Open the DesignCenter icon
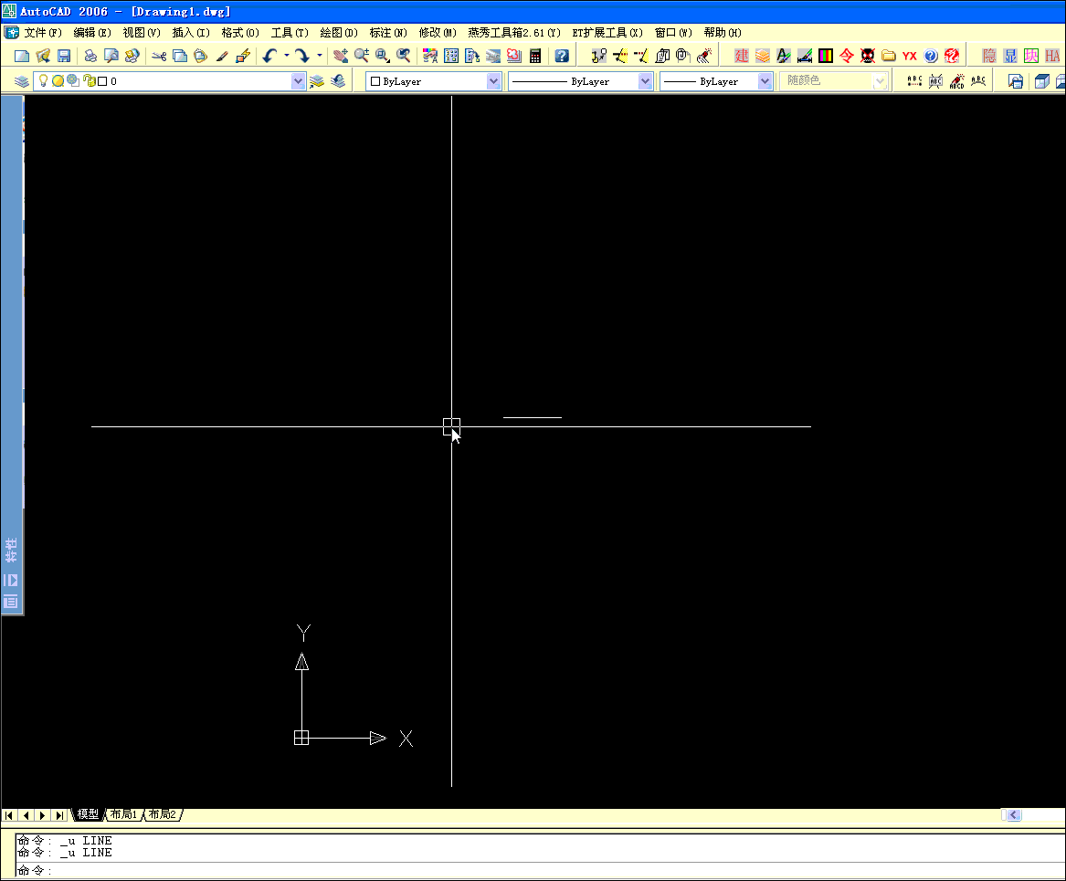The width and height of the screenshot is (1066, 881). (x=451, y=56)
